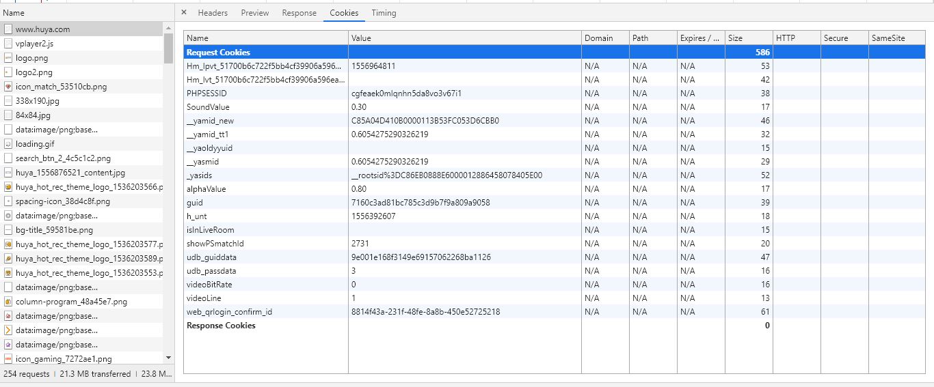Select the _yasids cookie row

pyautogui.click(x=555, y=175)
